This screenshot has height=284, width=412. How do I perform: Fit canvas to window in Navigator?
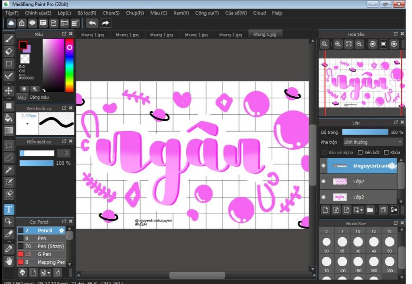coord(348,44)
